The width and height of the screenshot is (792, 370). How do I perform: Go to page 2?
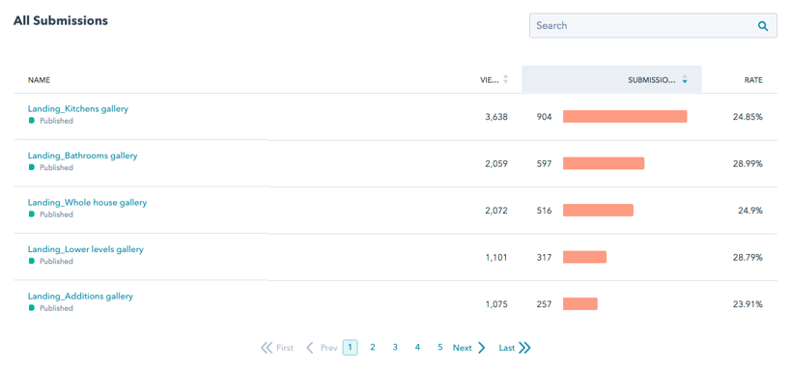(x=372, y=348)
